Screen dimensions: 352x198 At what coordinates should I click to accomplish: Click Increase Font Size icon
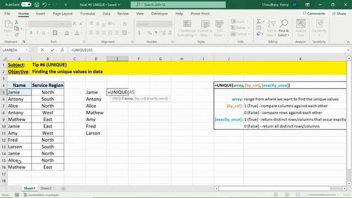pos(75,24)
